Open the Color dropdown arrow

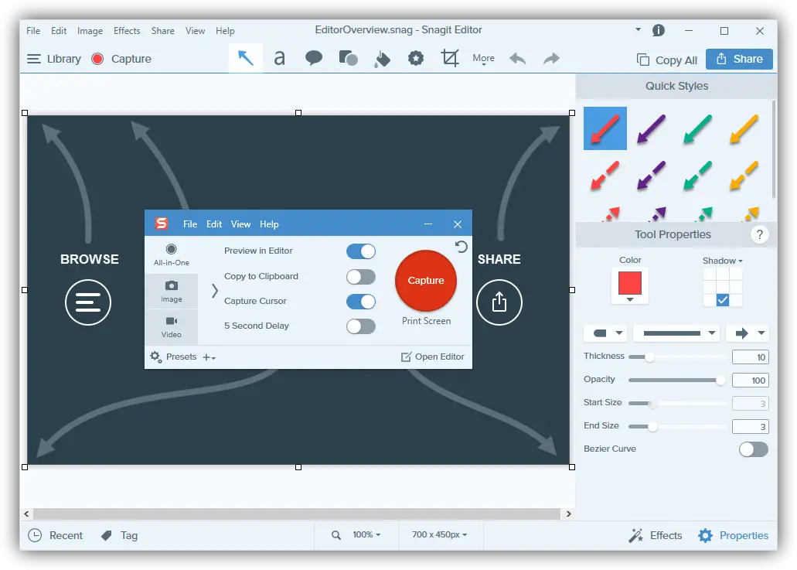[x=630, y=299]
